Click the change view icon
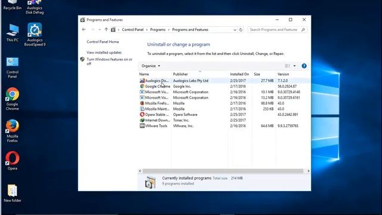This screenshot has height=215, width=382. [x=288, y=66]
